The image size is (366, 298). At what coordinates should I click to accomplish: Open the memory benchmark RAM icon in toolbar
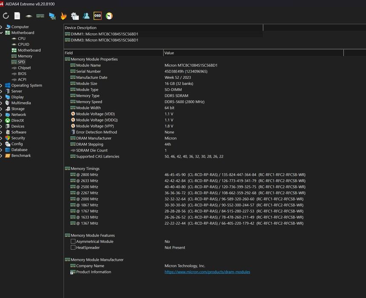point(40,16)
